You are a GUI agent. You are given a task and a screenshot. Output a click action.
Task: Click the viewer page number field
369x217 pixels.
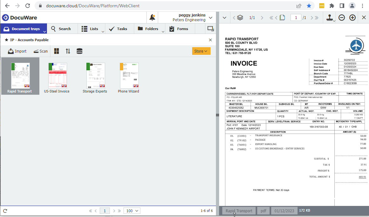[296, 18]
